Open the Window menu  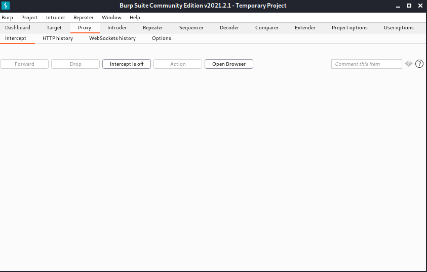(111, 18)
